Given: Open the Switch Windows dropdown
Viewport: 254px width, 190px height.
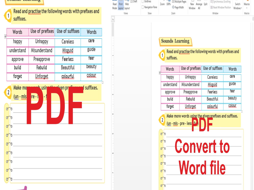Looking at the screenshot, I should click(238, 5).
